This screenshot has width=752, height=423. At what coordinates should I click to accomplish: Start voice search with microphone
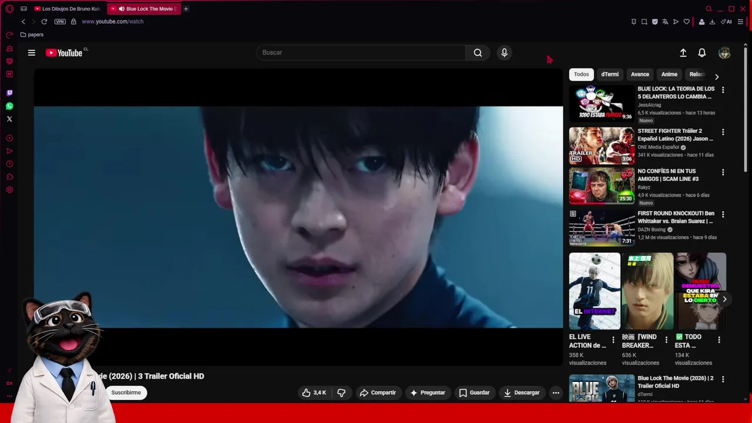coord(504,53)
